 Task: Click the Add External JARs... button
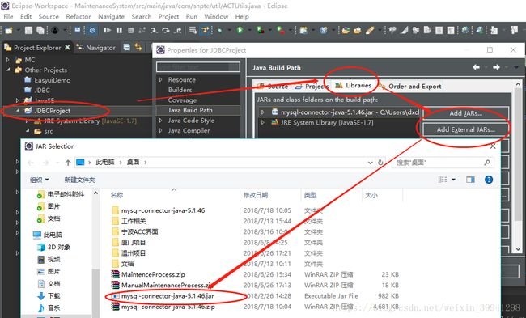click(465, 129)
